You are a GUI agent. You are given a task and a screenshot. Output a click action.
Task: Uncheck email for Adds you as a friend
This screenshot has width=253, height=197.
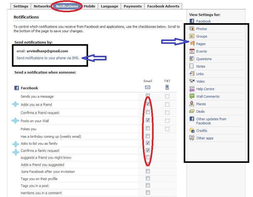[x=148, y=104]
